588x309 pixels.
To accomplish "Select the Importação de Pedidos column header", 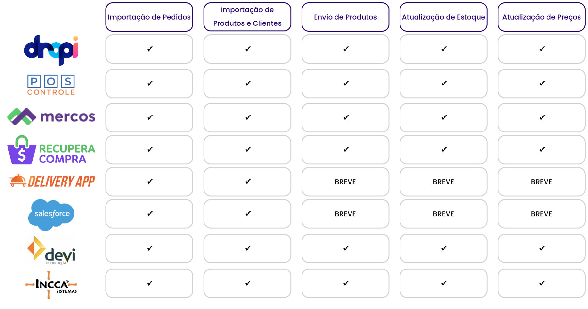I will click(x=149, y=17).
